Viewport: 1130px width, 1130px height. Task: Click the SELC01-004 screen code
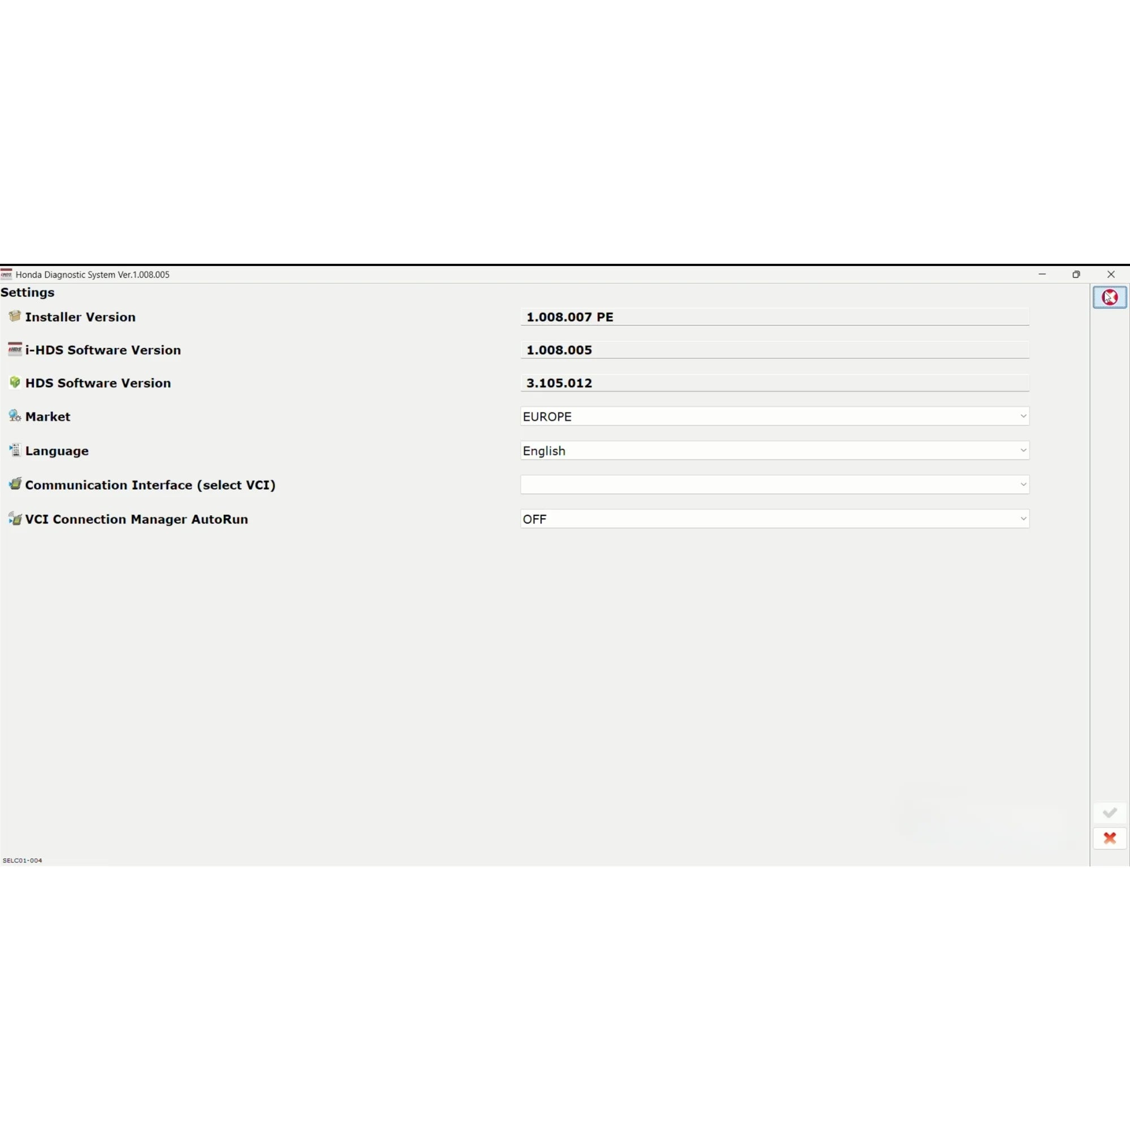point(22,860)
